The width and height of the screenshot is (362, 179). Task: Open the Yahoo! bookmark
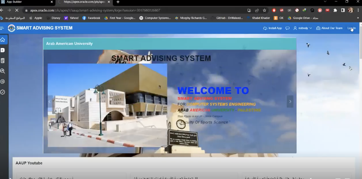72,18
